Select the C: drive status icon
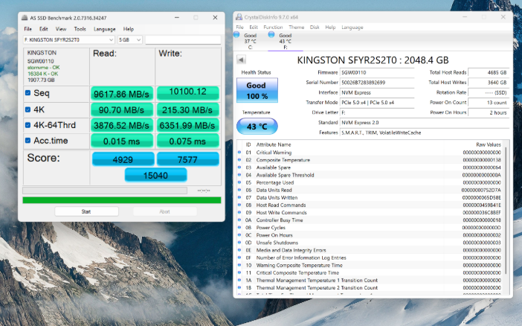The width and height of the screenshot is (522, 326). [250, 41]
